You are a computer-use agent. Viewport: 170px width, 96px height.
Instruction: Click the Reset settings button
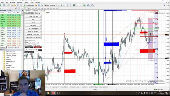pos(29,52)
